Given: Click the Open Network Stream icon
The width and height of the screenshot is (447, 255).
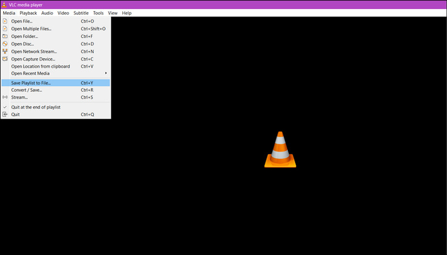Looking at the screenshot, I should pos(5,52).
